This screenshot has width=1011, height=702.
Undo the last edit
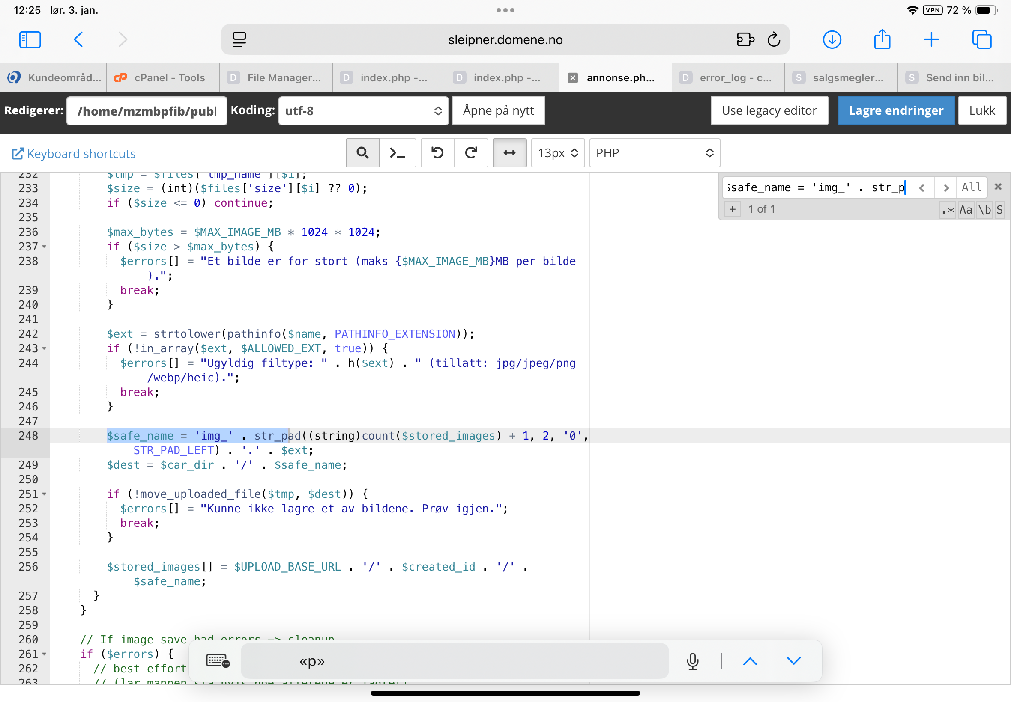(437, 153)
